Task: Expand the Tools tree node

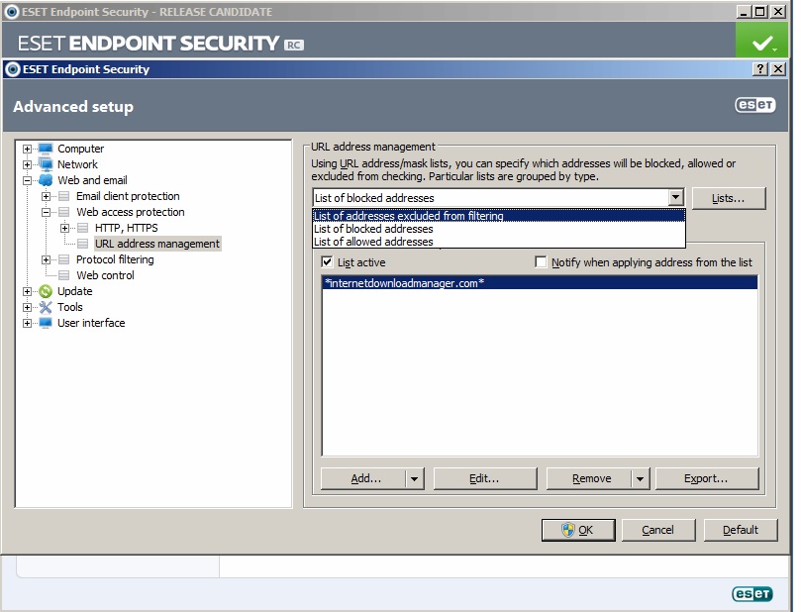Action: point(27,307)
